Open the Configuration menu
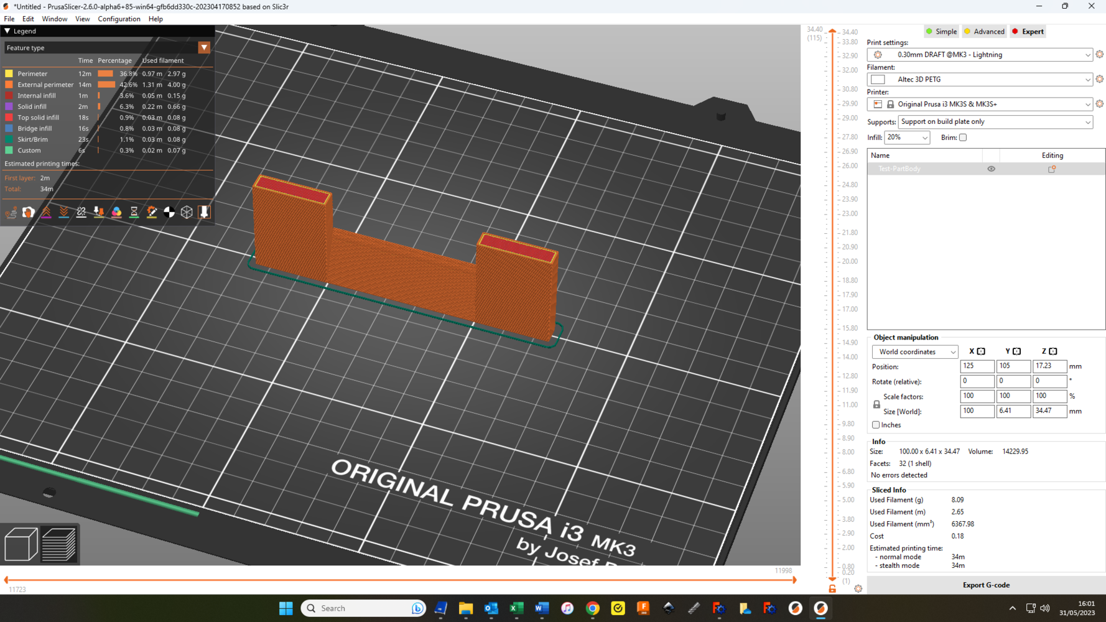 [119, 19]
